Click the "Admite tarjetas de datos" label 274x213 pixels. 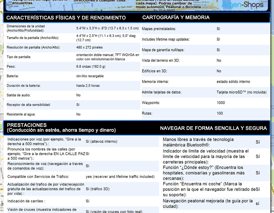click(162, 92)
